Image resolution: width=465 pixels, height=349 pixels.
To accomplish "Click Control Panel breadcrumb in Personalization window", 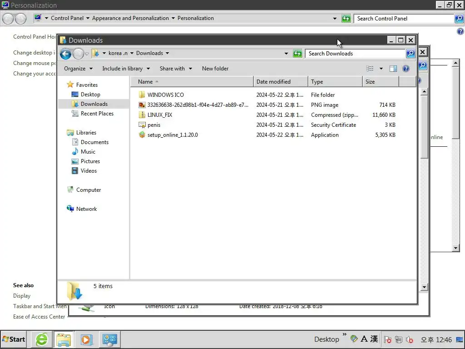I will click(x=67, y=18).
